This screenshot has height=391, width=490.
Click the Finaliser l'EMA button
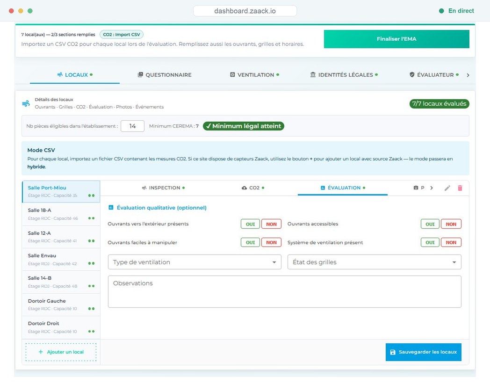[396, 39]
